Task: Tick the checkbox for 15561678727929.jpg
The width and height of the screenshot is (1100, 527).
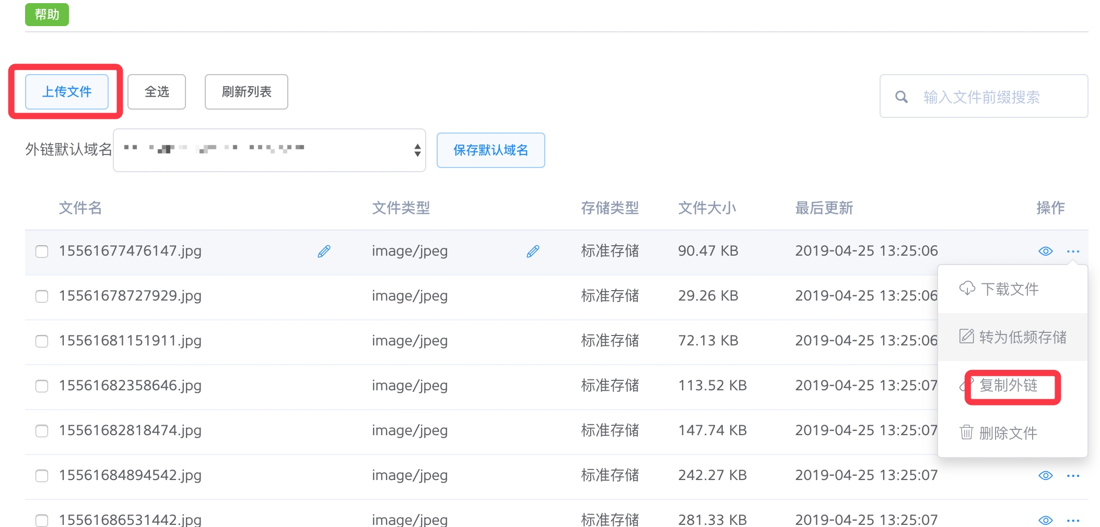Action: tap(42, 296)
